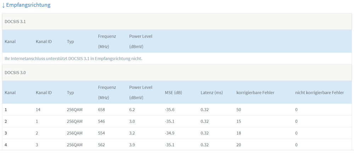Click Typ header in the DOCSIS 3.1 table

click(70, 42)
